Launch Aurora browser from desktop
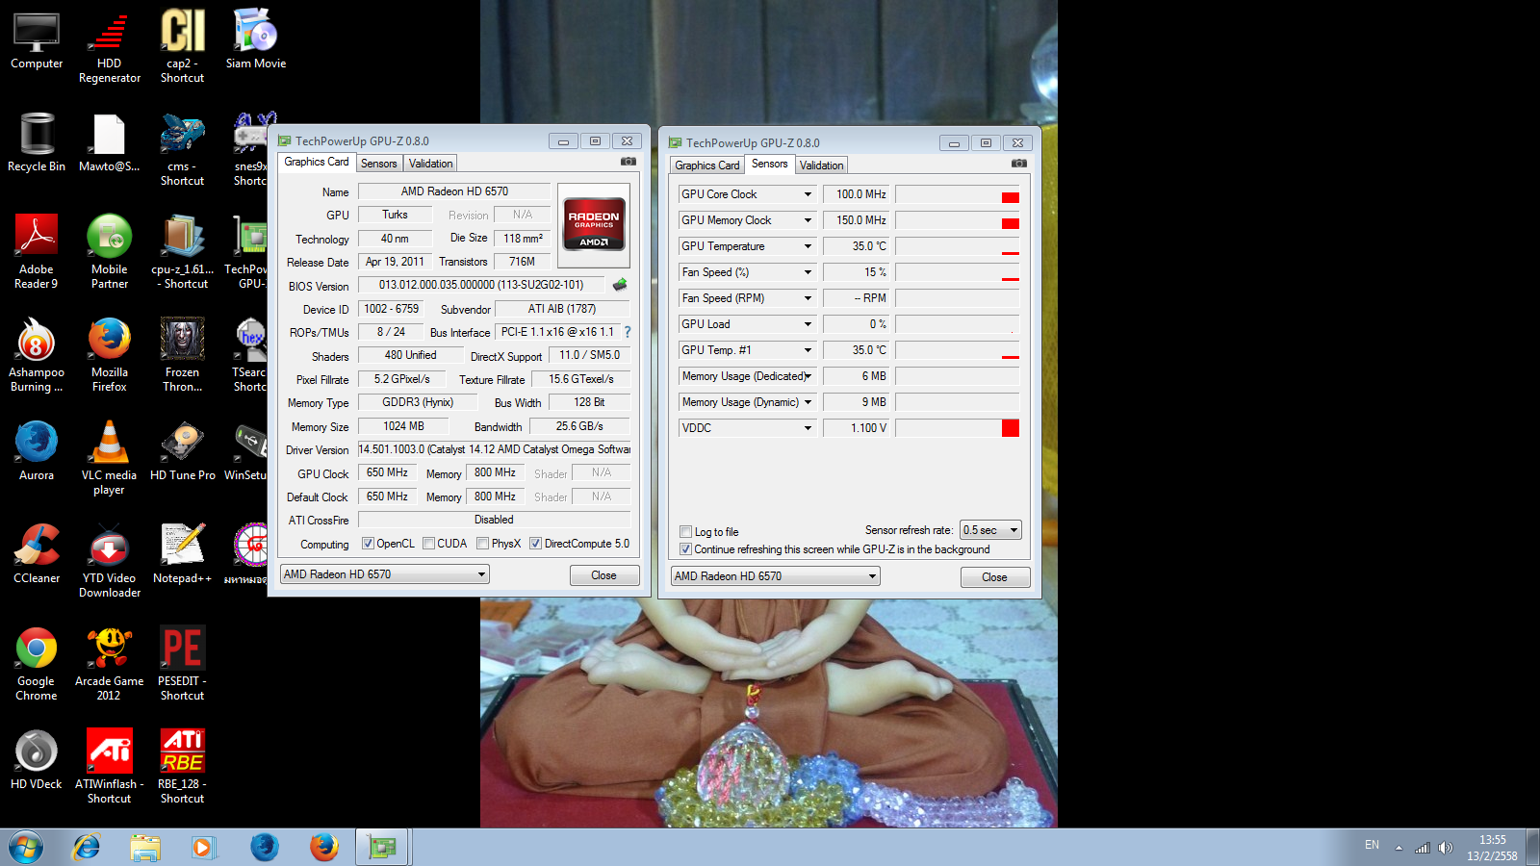1540x866 pixels. tap(37, 450)
